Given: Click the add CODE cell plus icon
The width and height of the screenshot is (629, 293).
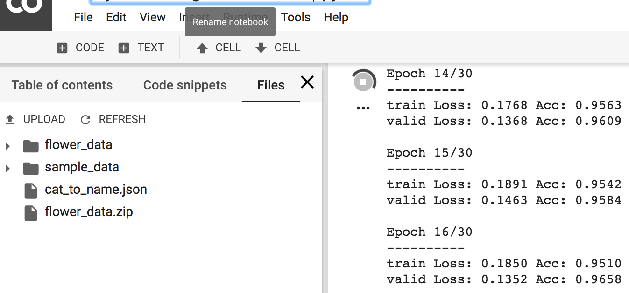Looking at the screenshot, I should 62,48.
